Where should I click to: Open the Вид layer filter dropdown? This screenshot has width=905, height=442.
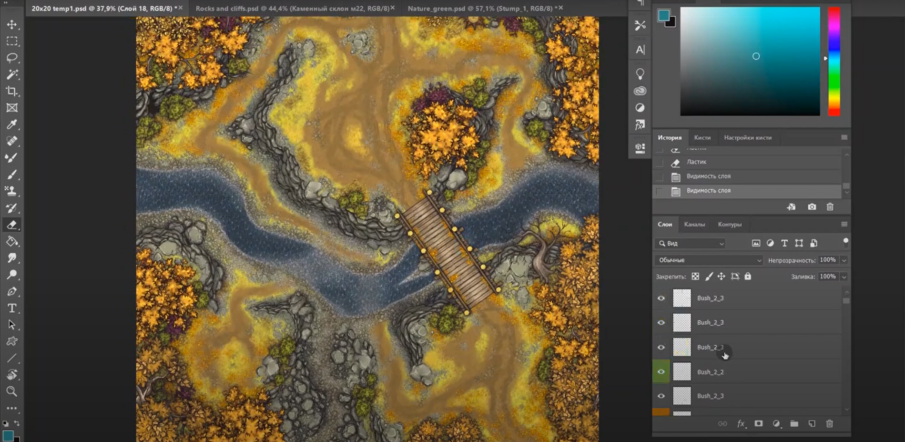[691, 243]
